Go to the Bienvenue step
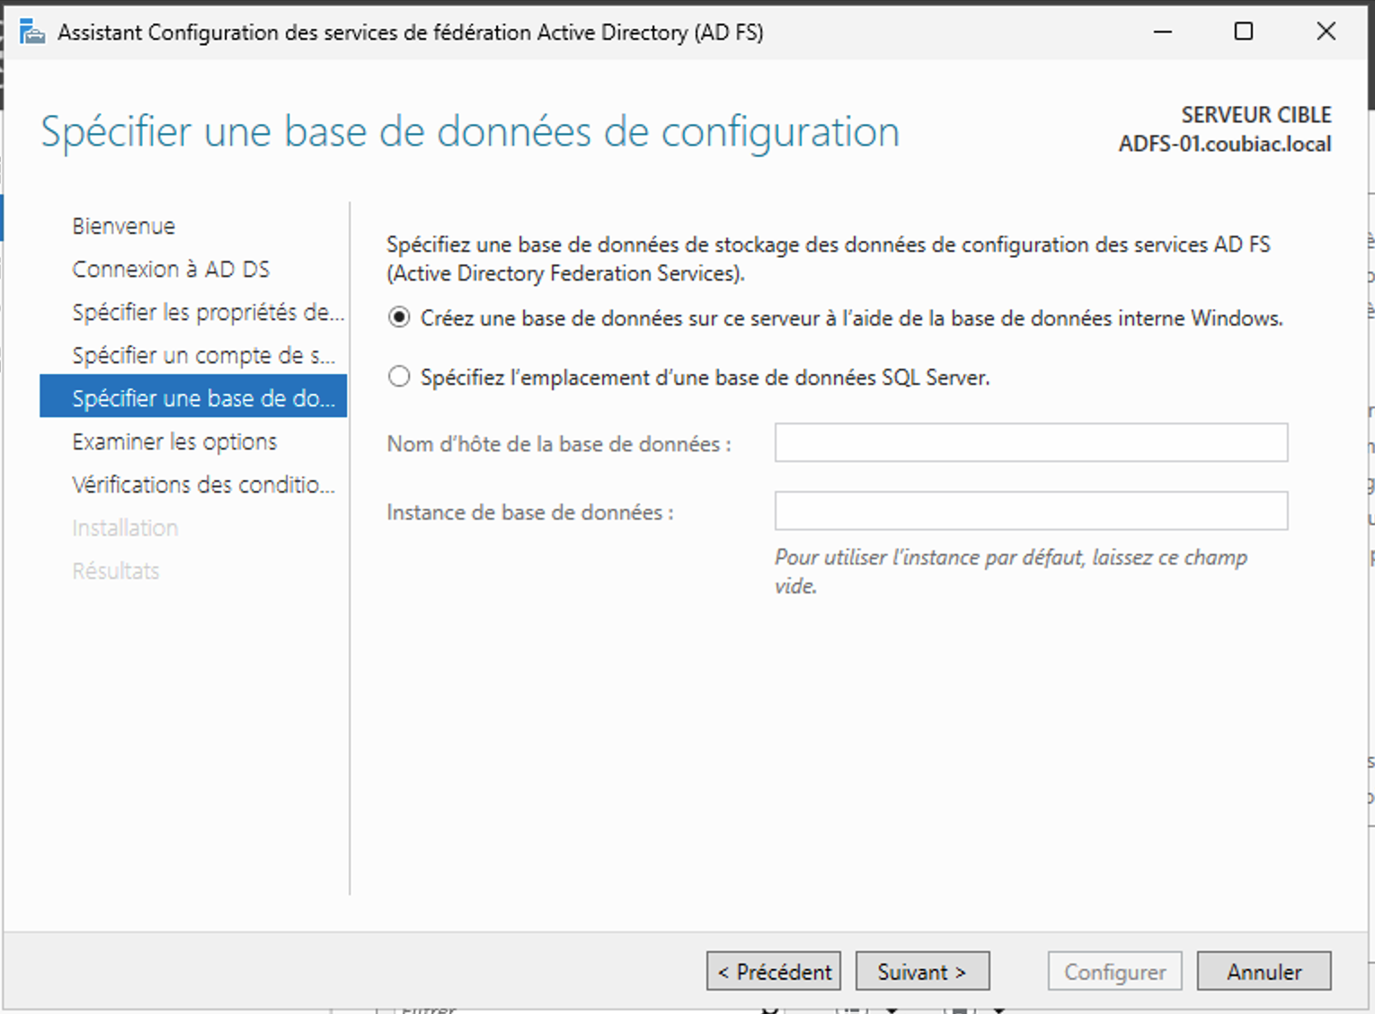 [124, 227]
